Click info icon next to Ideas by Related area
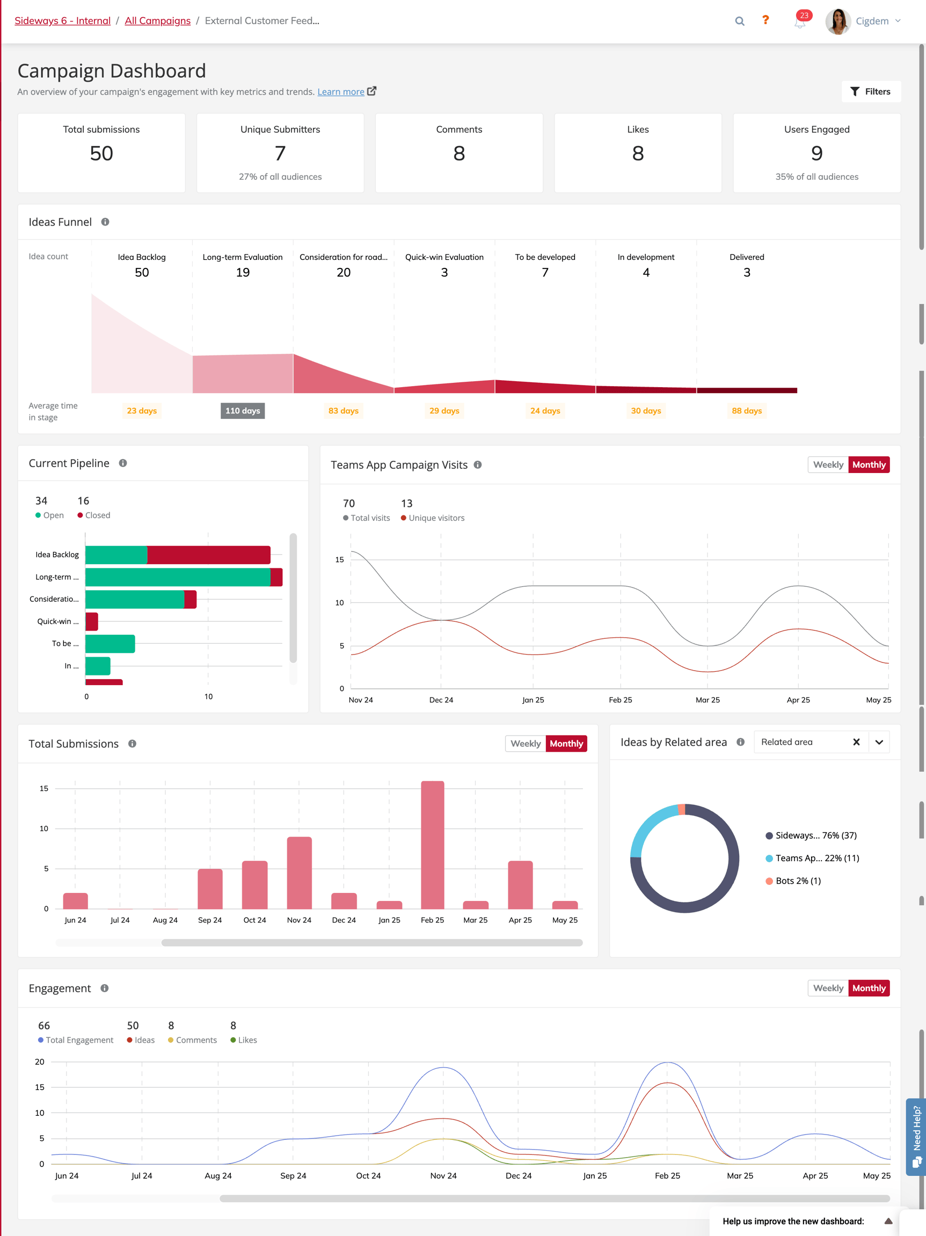Image resolution: width=926 pixels, height=1236 pixels. pos(740,742)
